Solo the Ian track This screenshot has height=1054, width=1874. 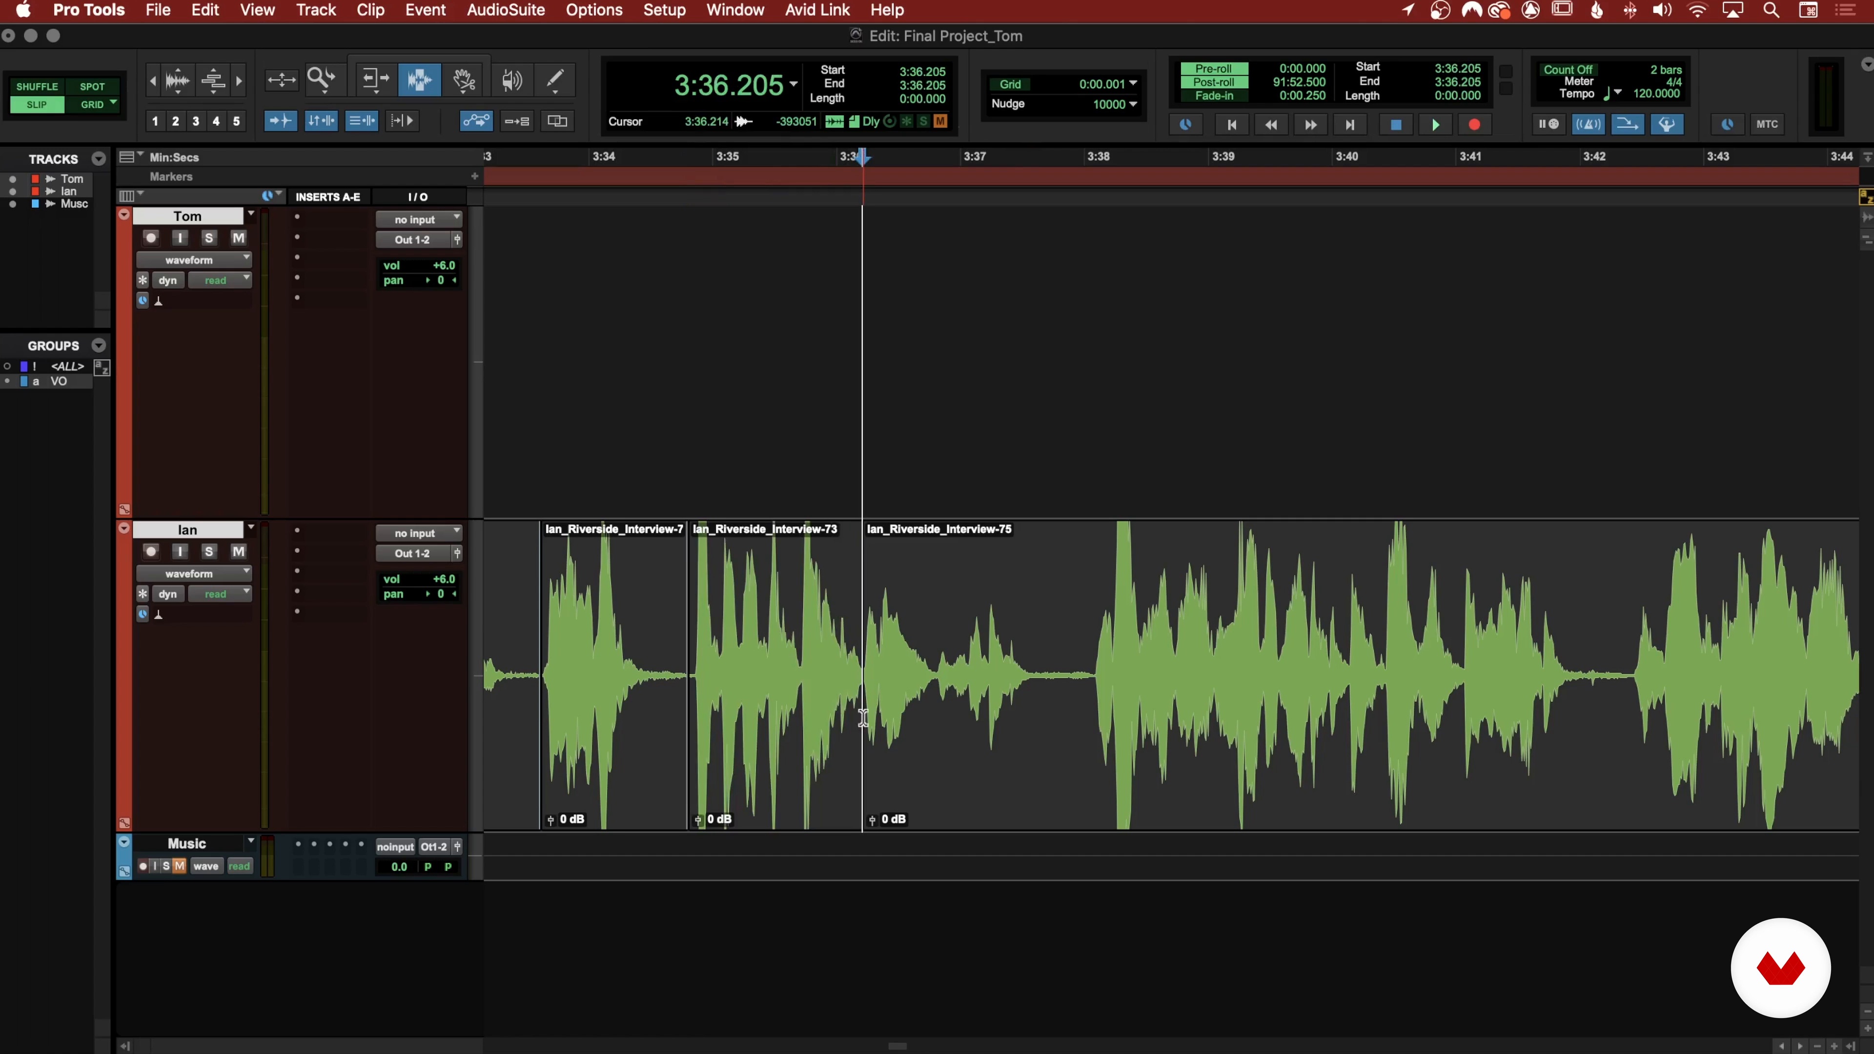209,551
